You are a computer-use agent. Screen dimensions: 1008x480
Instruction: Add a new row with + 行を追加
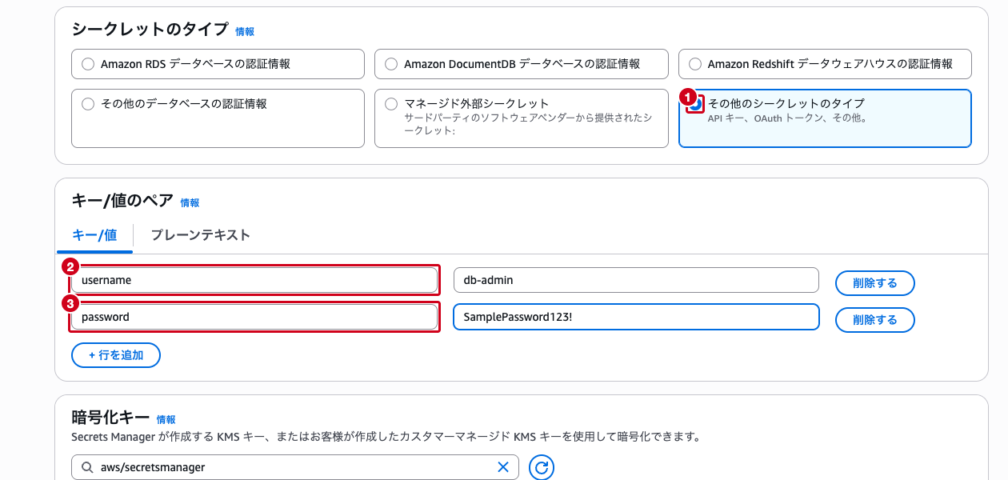tap(116, 355)
